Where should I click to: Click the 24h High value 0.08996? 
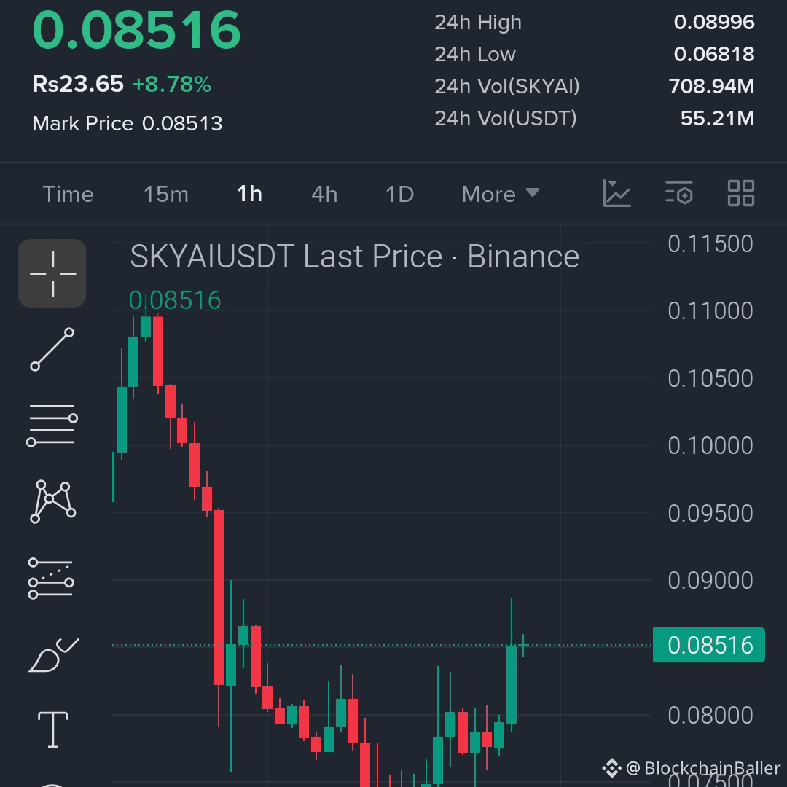(x=713, y=22)
